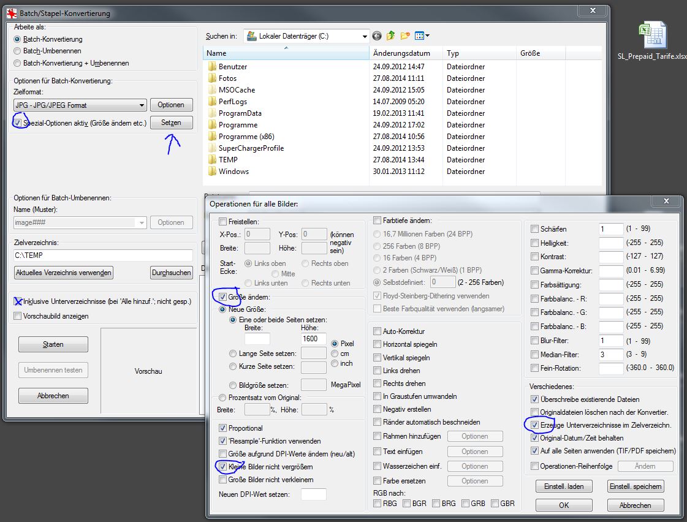Select Batch-Umbenennen radio button
Image resolution: width=687 pixels, height=522 pixels.
(x=18, y=51)
